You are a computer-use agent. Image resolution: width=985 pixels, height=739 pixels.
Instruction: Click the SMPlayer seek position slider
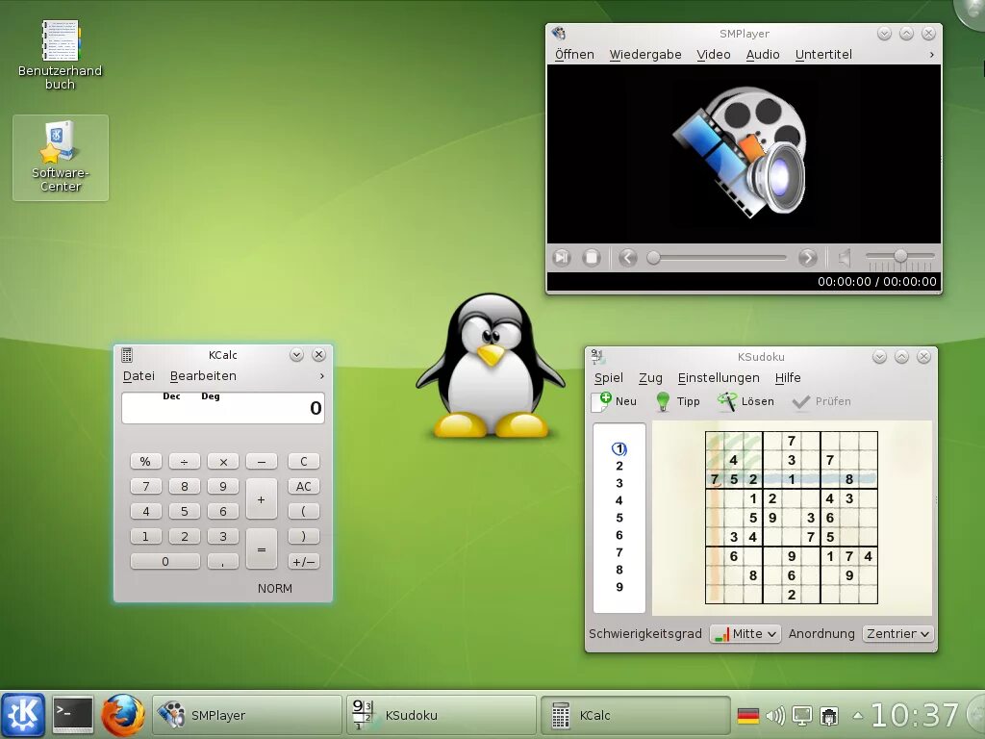point(717,258)
